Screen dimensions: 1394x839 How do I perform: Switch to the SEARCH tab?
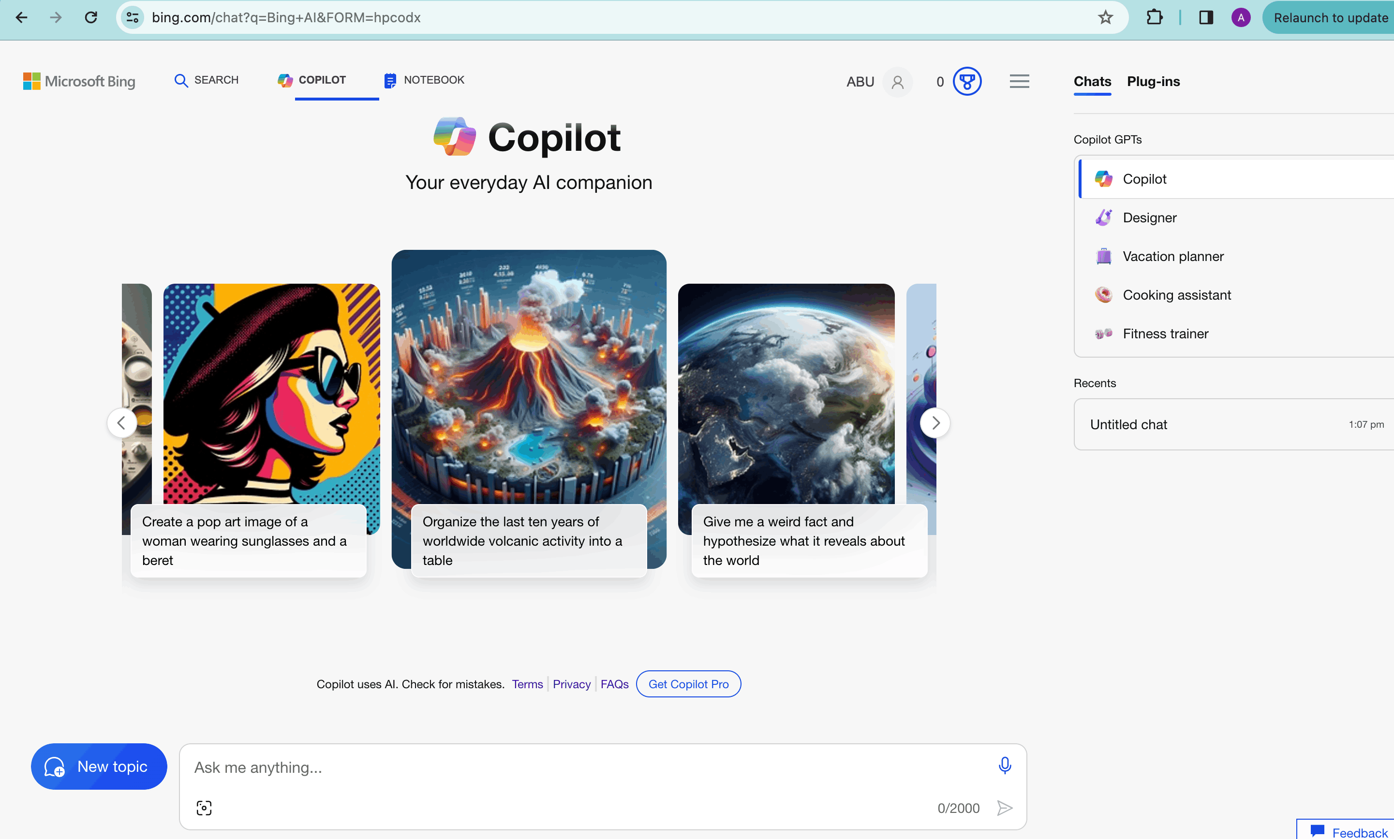click(x=207, y=80)
